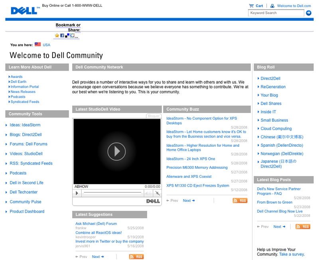The height and width of the screenshot is (260, 319).
Task: Open Combine all ReactOS ideas! suggestion
Action: coord(98,232)
